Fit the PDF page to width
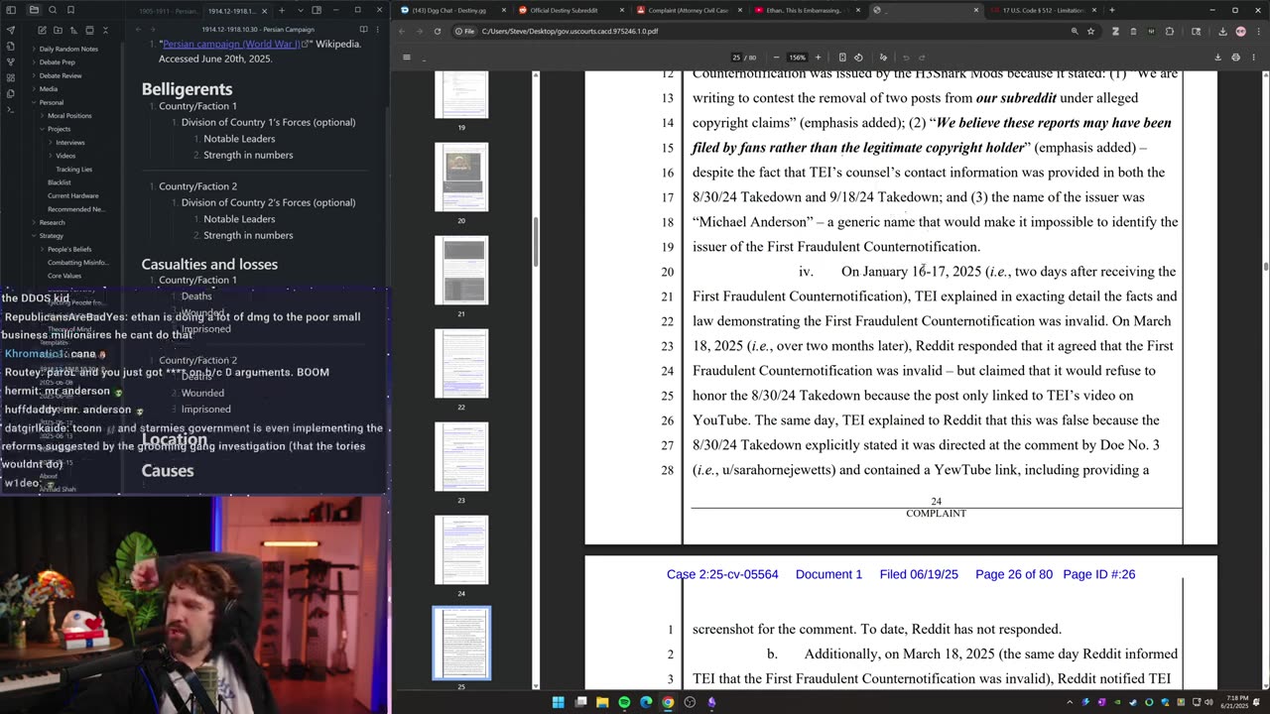The height and width of the screenshot is (714, 1270). [842, 57]
